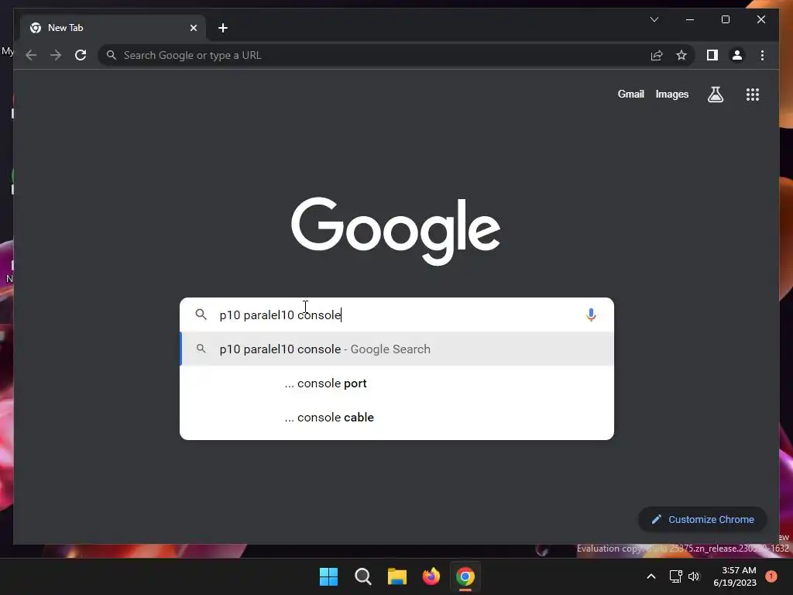Show hidden system tray icons
Screen dimensions: 793x595
coord(651,576)
